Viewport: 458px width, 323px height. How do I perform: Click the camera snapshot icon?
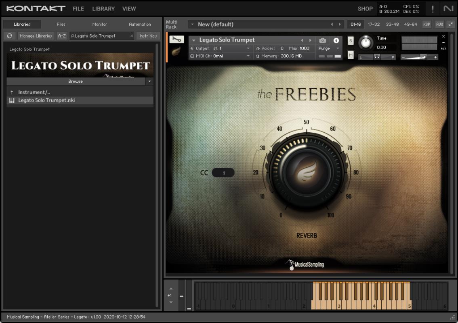pos(322,40)
